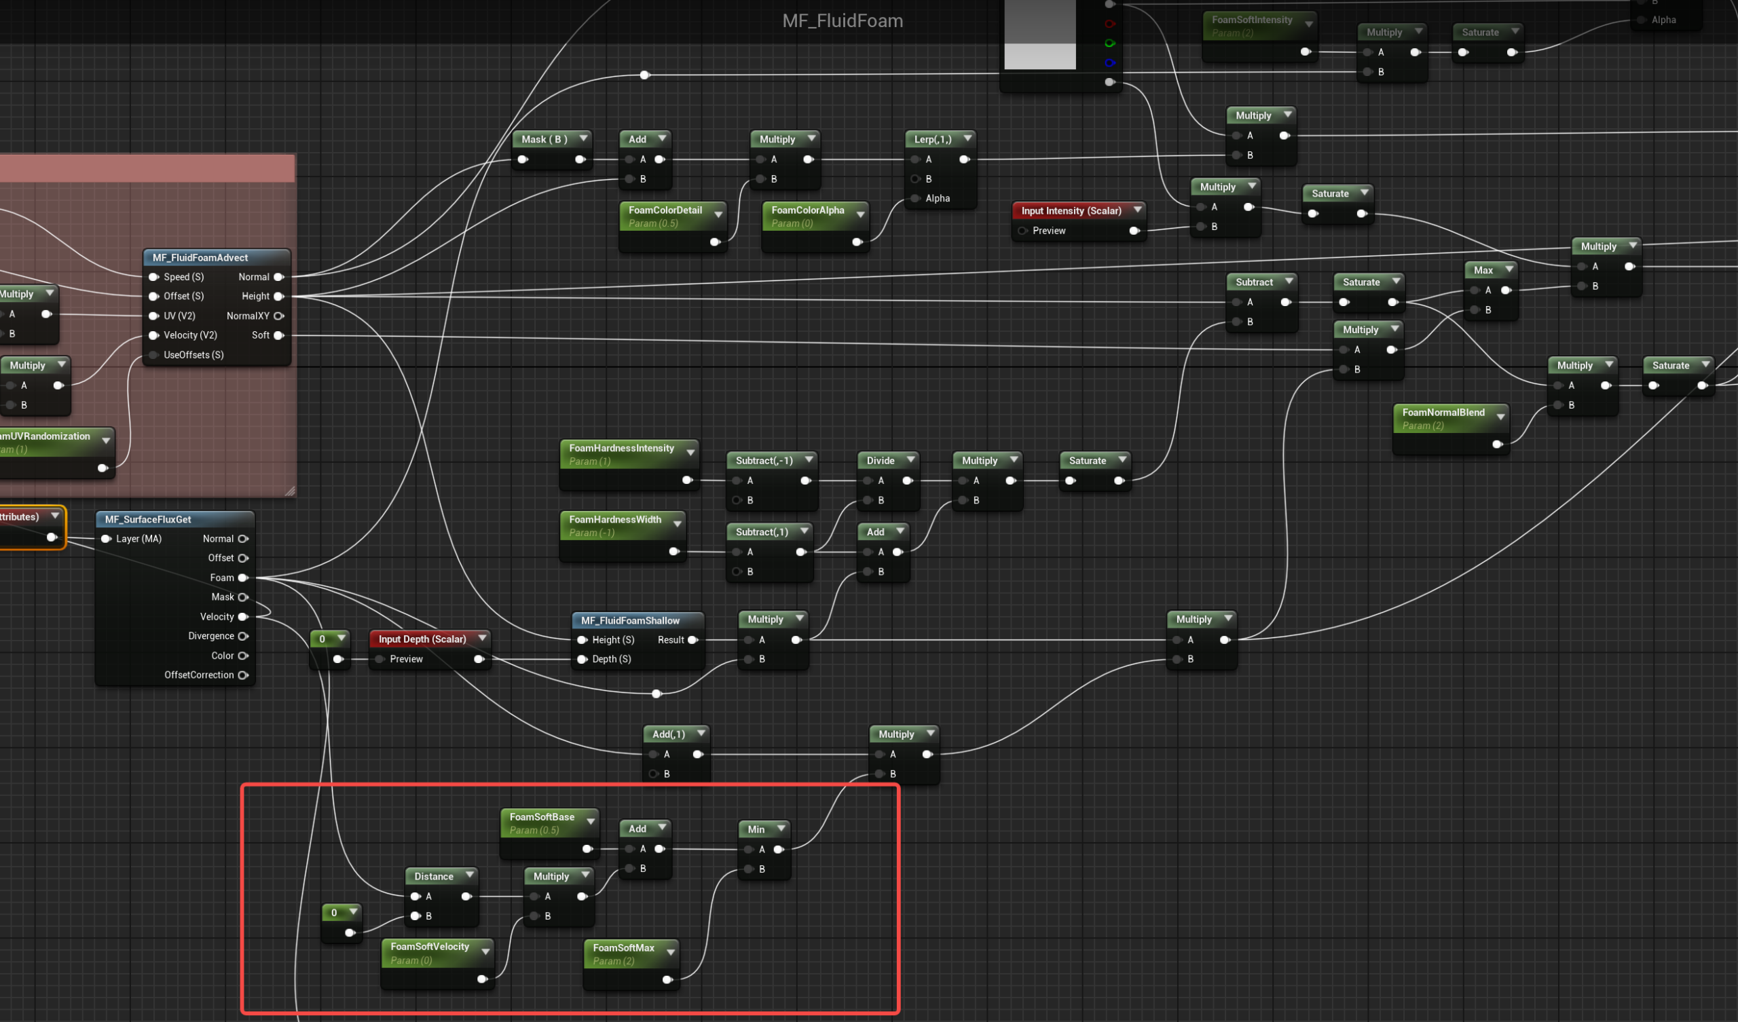Click the Result output pin of MF_FluidFoamShallow
The height and width of the screenshot is (1022, 1738).
693,640
